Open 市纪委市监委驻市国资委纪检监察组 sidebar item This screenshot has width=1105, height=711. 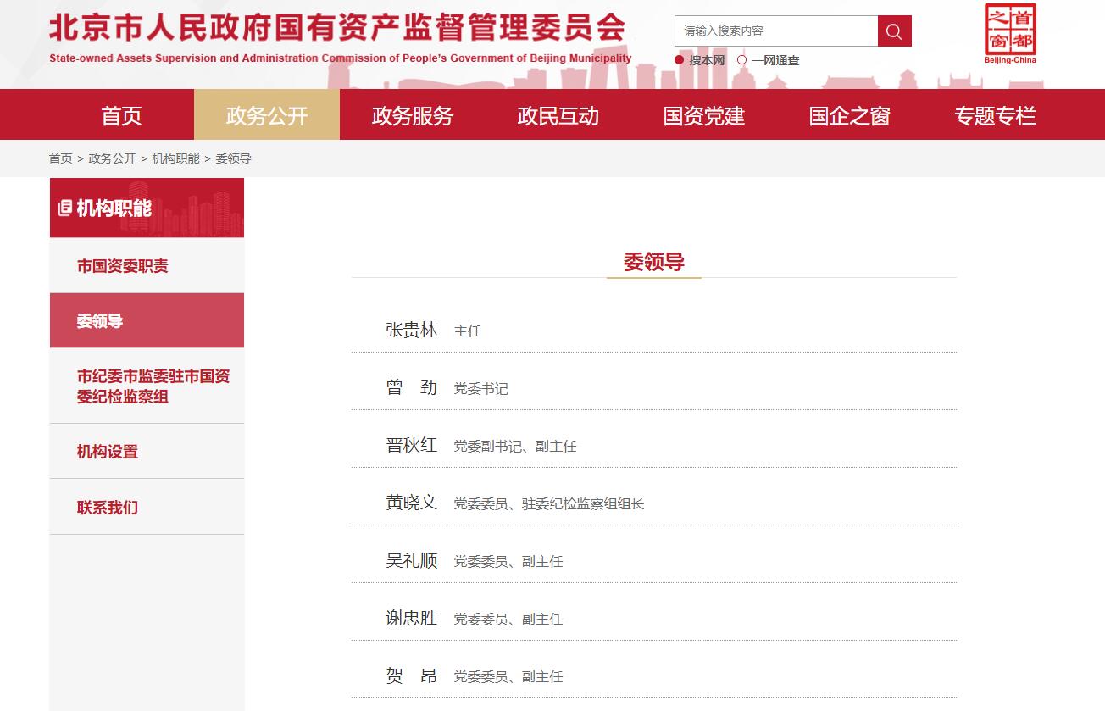click(147, 386)
